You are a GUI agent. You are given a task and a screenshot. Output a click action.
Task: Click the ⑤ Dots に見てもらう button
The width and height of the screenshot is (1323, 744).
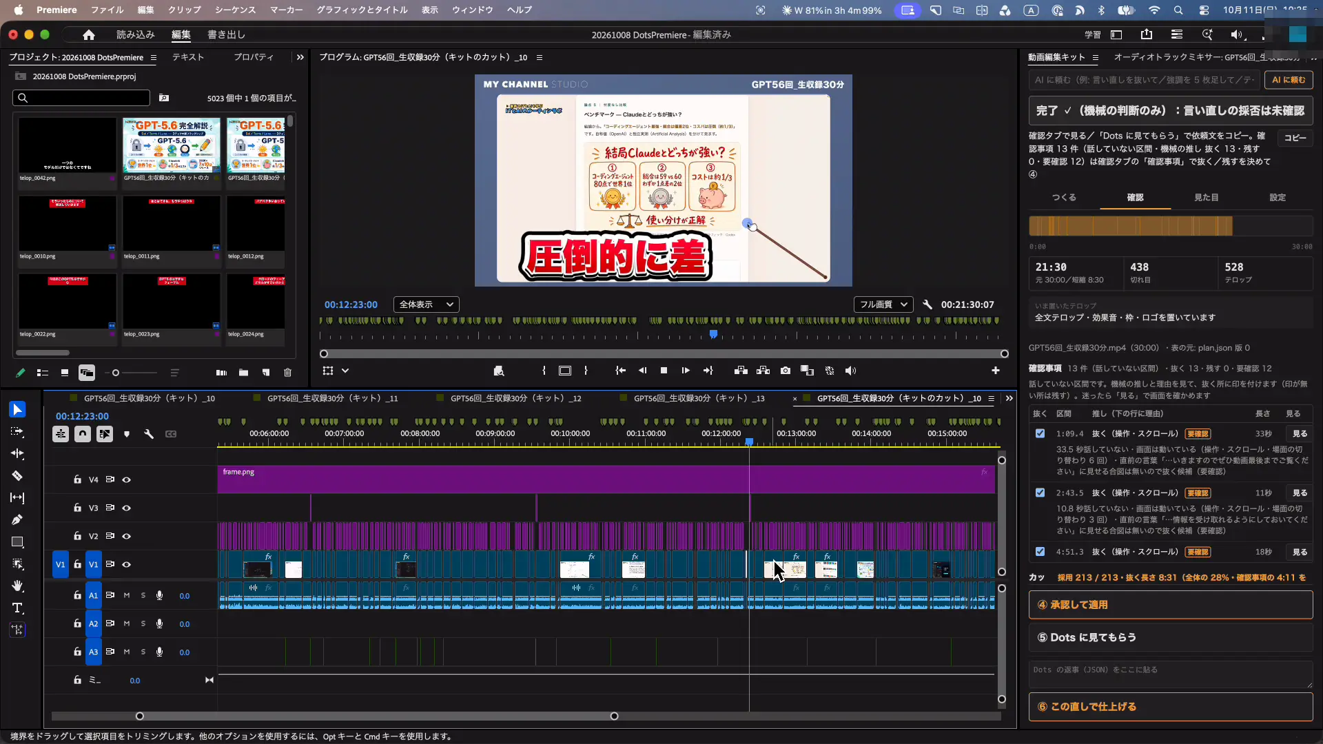(x=1171, y=638)
